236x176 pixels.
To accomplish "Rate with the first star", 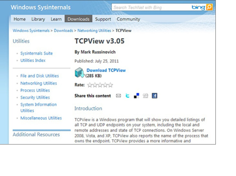I will coord(90,85).
